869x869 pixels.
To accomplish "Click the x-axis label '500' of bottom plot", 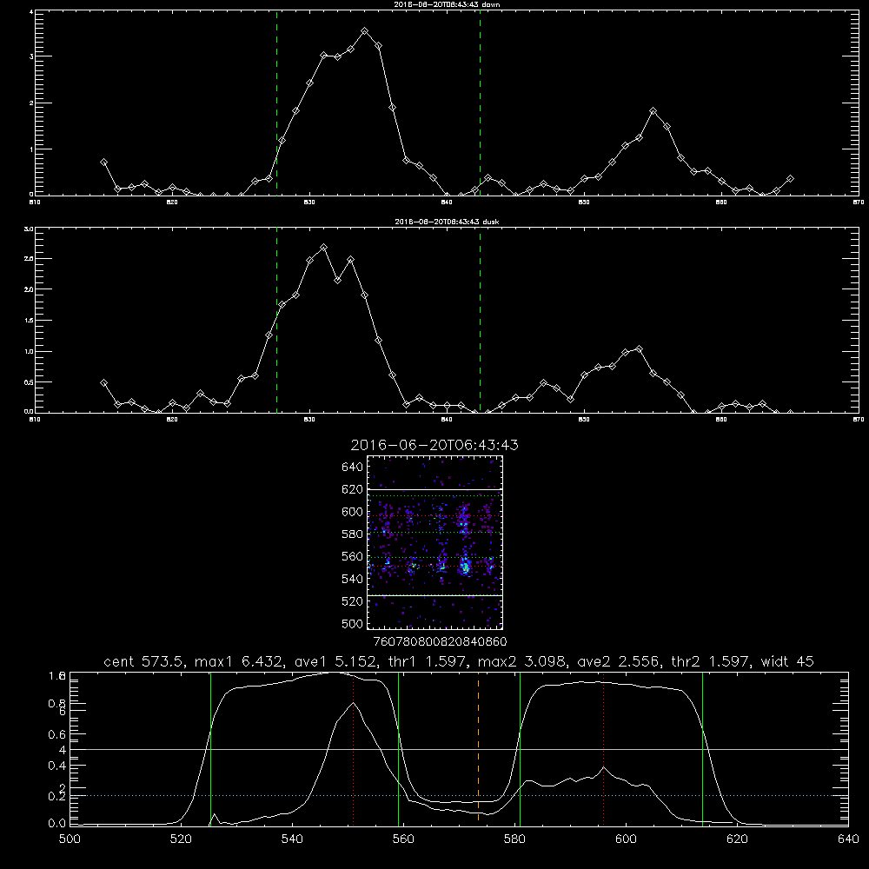I will click(x=70, y=839).
